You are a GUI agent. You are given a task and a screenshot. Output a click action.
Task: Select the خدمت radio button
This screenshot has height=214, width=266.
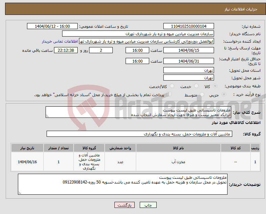[x=196, y=86]
